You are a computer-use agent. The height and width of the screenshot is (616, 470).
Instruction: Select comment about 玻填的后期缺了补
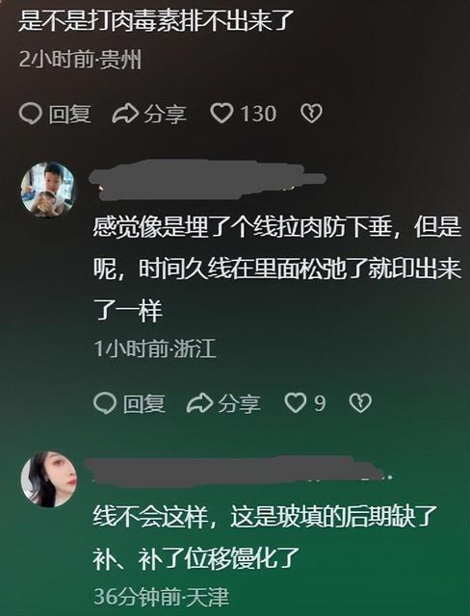pos(265,537)
